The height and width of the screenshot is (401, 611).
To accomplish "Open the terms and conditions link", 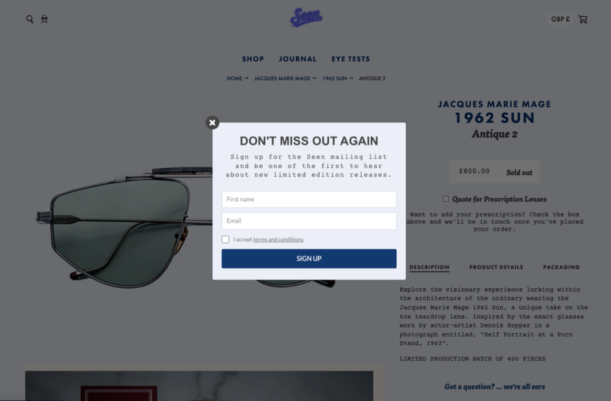I will [x=278, y=239].
